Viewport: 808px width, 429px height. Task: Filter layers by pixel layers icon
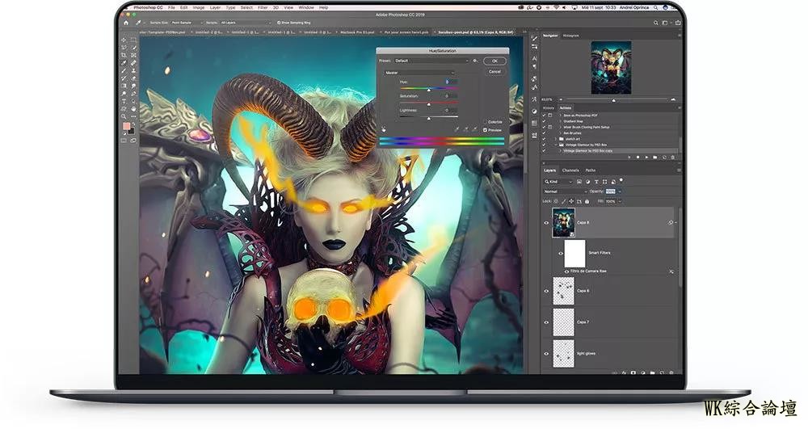point(579,182)
